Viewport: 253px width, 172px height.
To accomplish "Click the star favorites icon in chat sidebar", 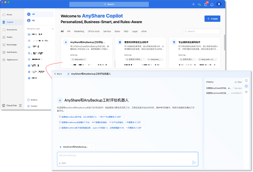I will point(246,92).
